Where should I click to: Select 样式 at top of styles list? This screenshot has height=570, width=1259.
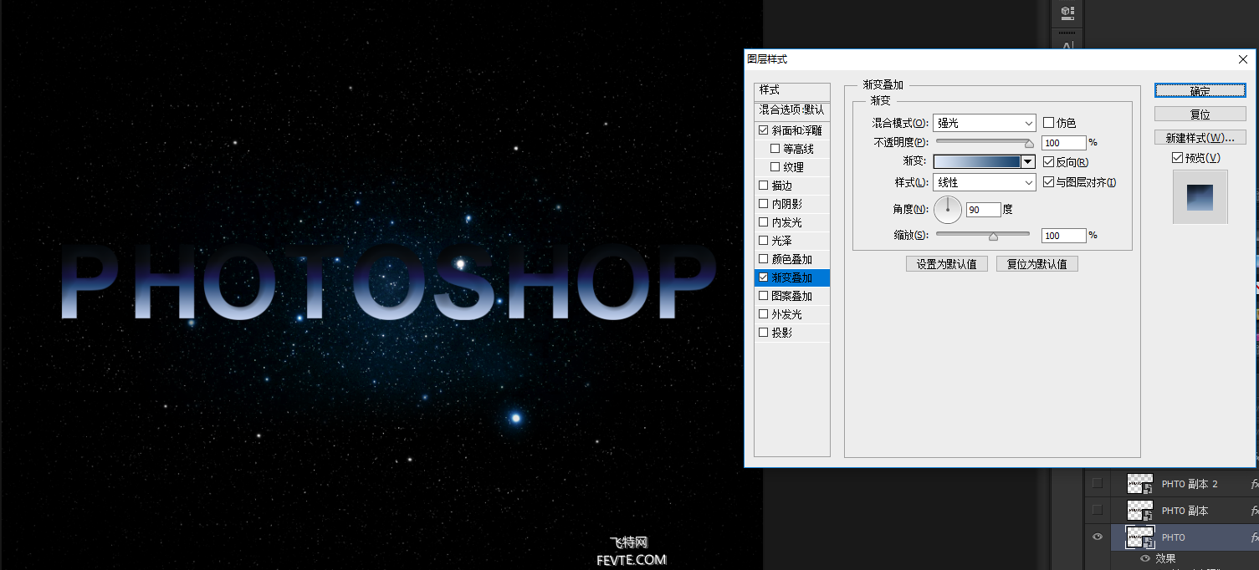coord(792,90)
